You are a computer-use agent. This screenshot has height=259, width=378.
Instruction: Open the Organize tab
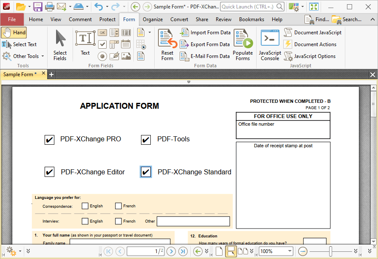(x=152, y=19)
